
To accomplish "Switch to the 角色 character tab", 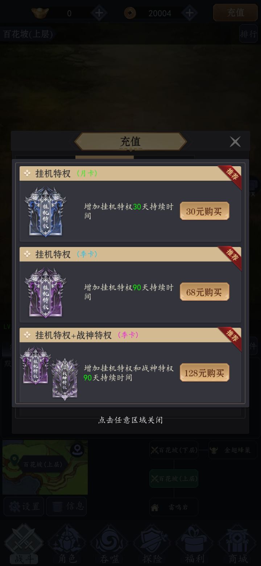I will pyautogui.click(x=67, y=544).
